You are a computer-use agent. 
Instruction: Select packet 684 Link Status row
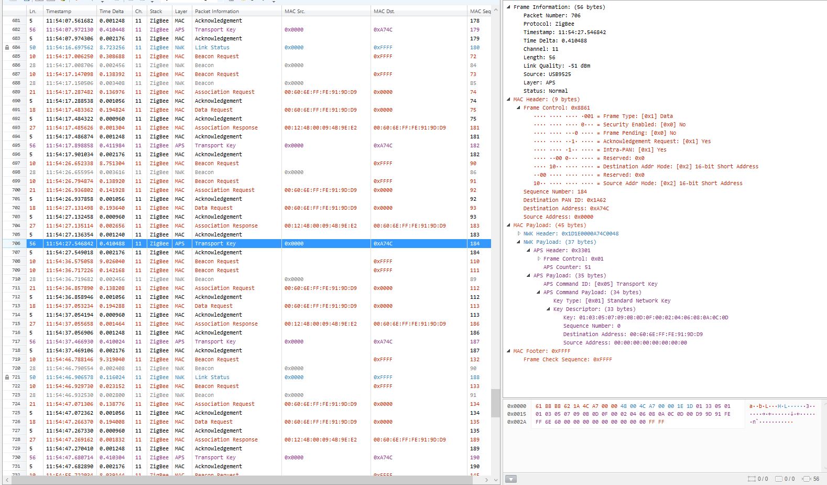point(246,47)
